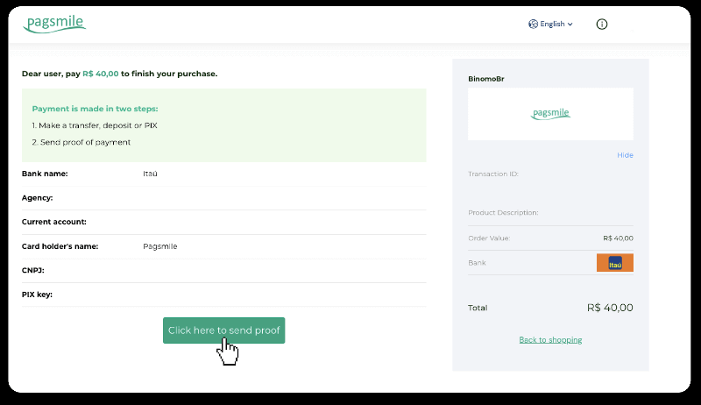Viewport: 701px width, 405px height.
Task: Click the Order Value R$ 40,00 amount
Action: (618, 238)
